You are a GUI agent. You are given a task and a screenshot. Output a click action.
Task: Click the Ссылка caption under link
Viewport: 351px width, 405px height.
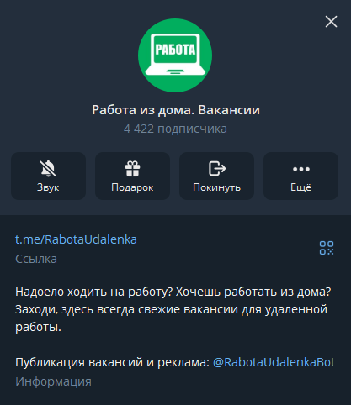click(36, 259)
